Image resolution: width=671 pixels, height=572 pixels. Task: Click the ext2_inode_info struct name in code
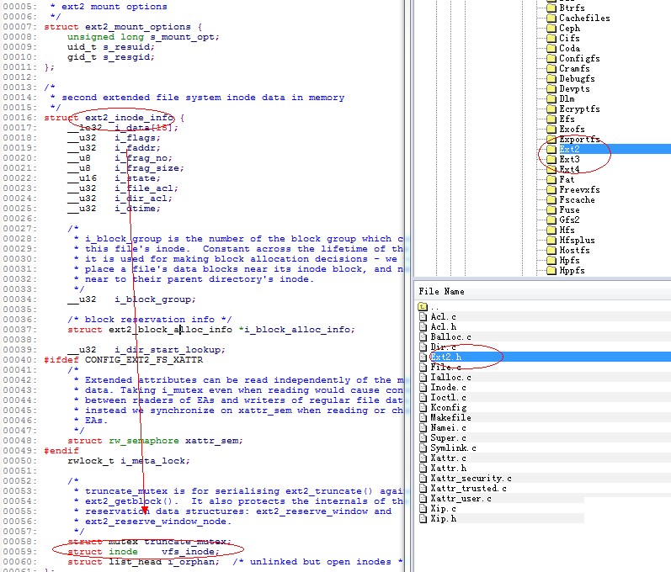[x=129, y=118]
